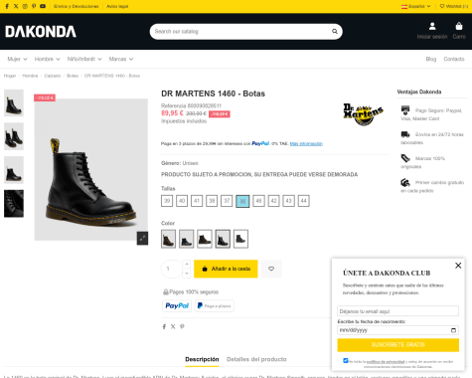Switch to Detalles del producto tab
The image size is (472, 378).
(x=256, y=359)
